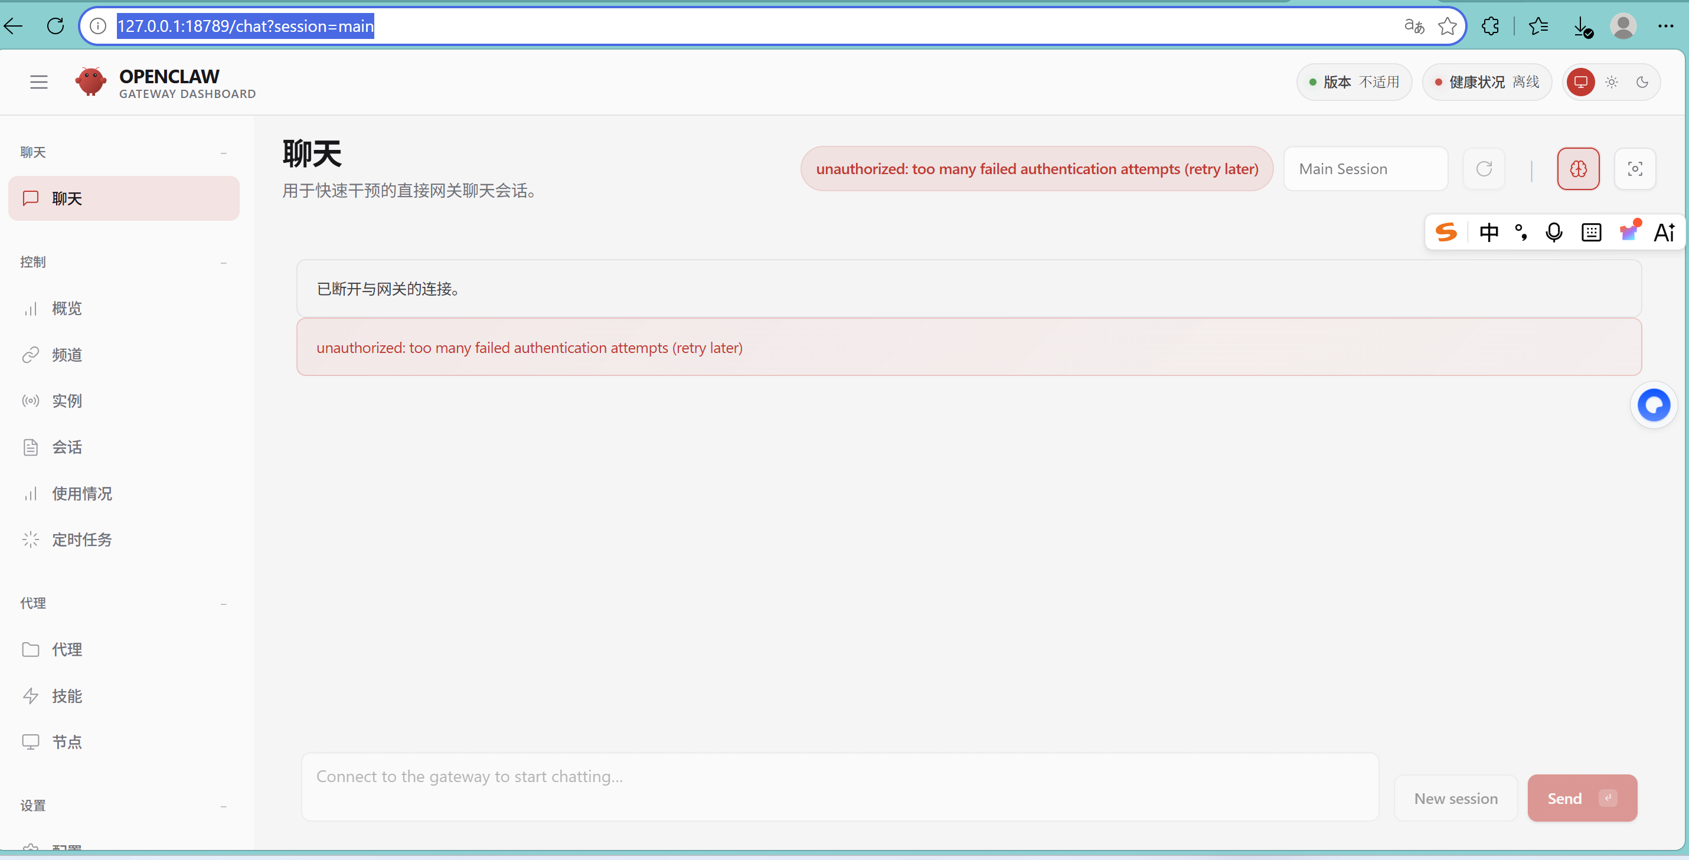This screenshot has height=860, width=1689.
Task: Focus the chat message input box
Action: 840,787
